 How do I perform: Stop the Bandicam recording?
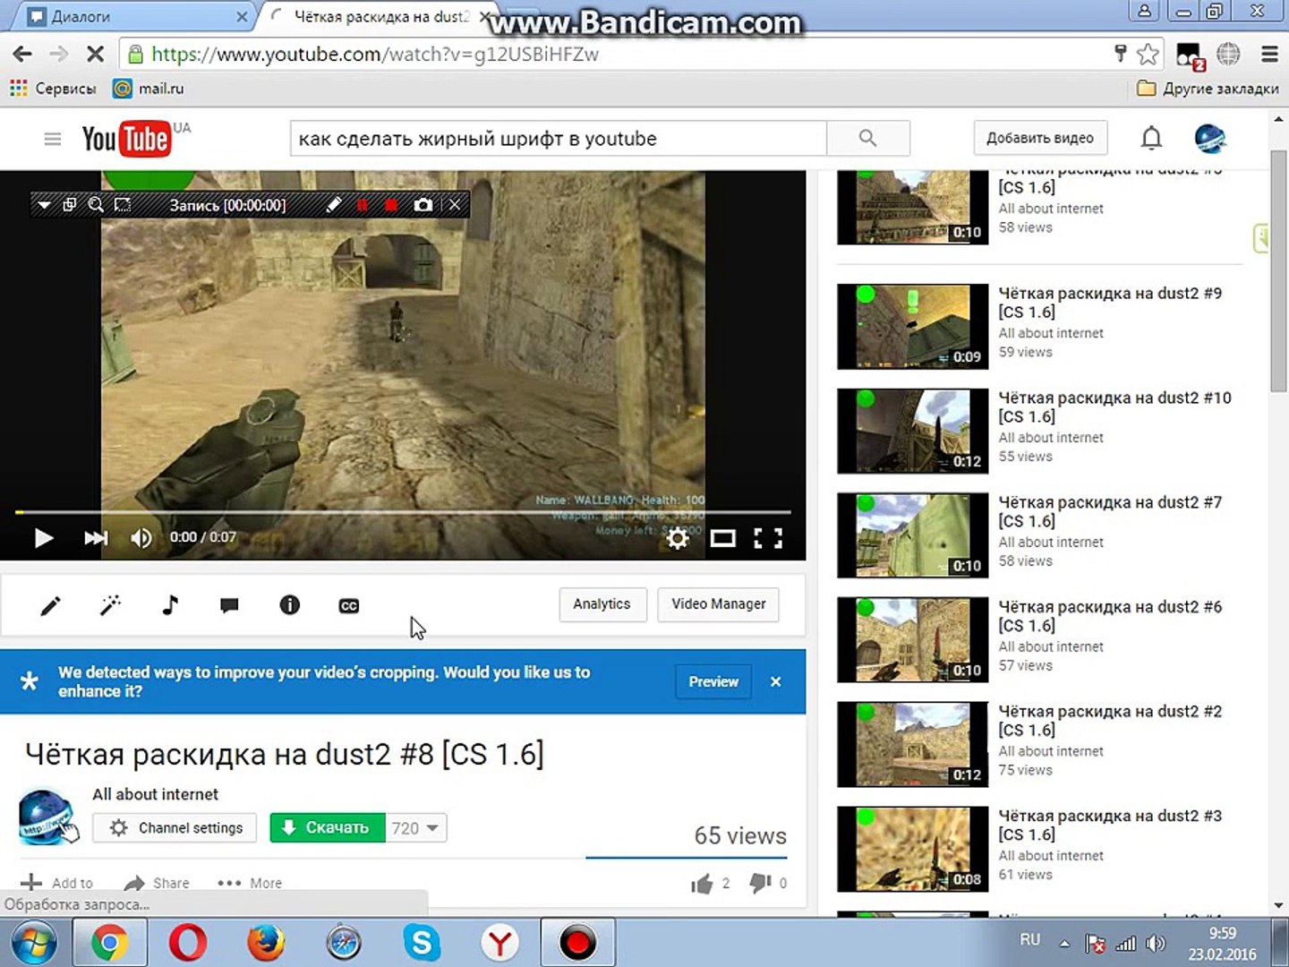391,205
